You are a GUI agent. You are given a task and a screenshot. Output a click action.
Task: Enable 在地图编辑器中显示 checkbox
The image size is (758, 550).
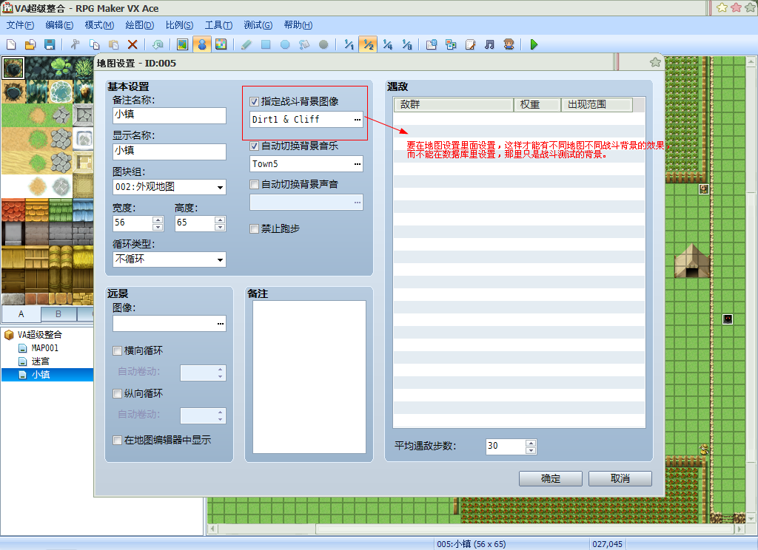point(117,440)
